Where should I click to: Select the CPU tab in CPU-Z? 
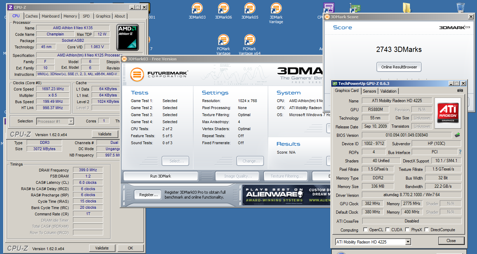[16, 16]
